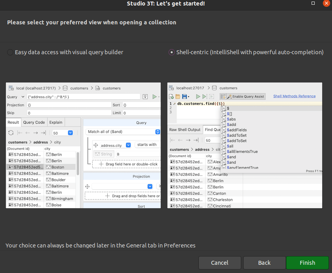This screenshot has height=273, width=332.
Task: Click the connection icon before localhost:27017 in shell preview
Action: (x=171, y=88)
